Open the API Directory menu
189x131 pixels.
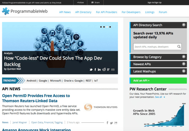83,12
